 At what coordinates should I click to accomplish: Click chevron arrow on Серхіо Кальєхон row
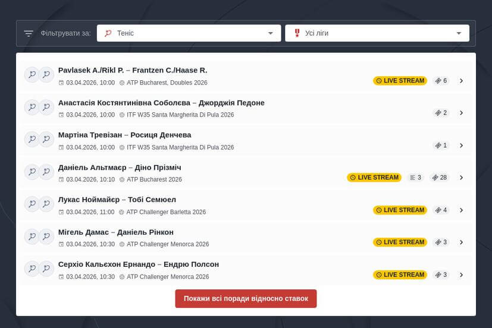[x=462, y=275]
